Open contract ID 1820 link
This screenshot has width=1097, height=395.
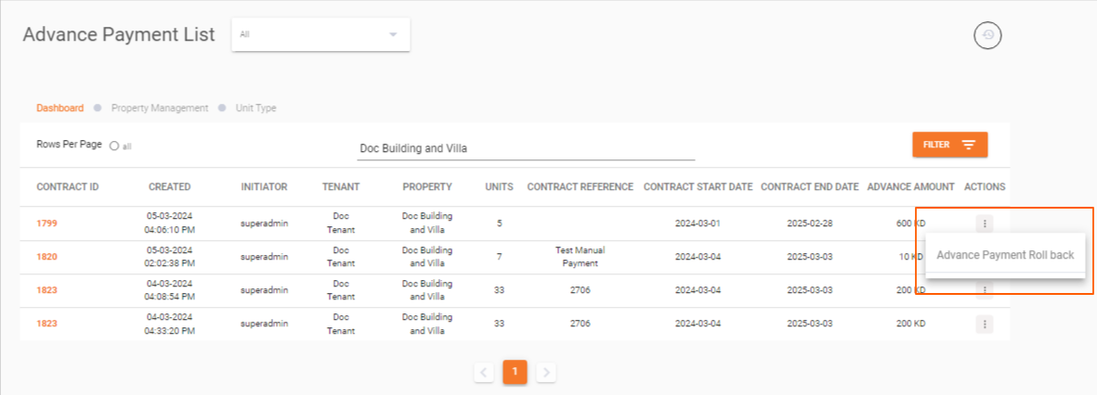pyautogui.click(x=46, y=257)
